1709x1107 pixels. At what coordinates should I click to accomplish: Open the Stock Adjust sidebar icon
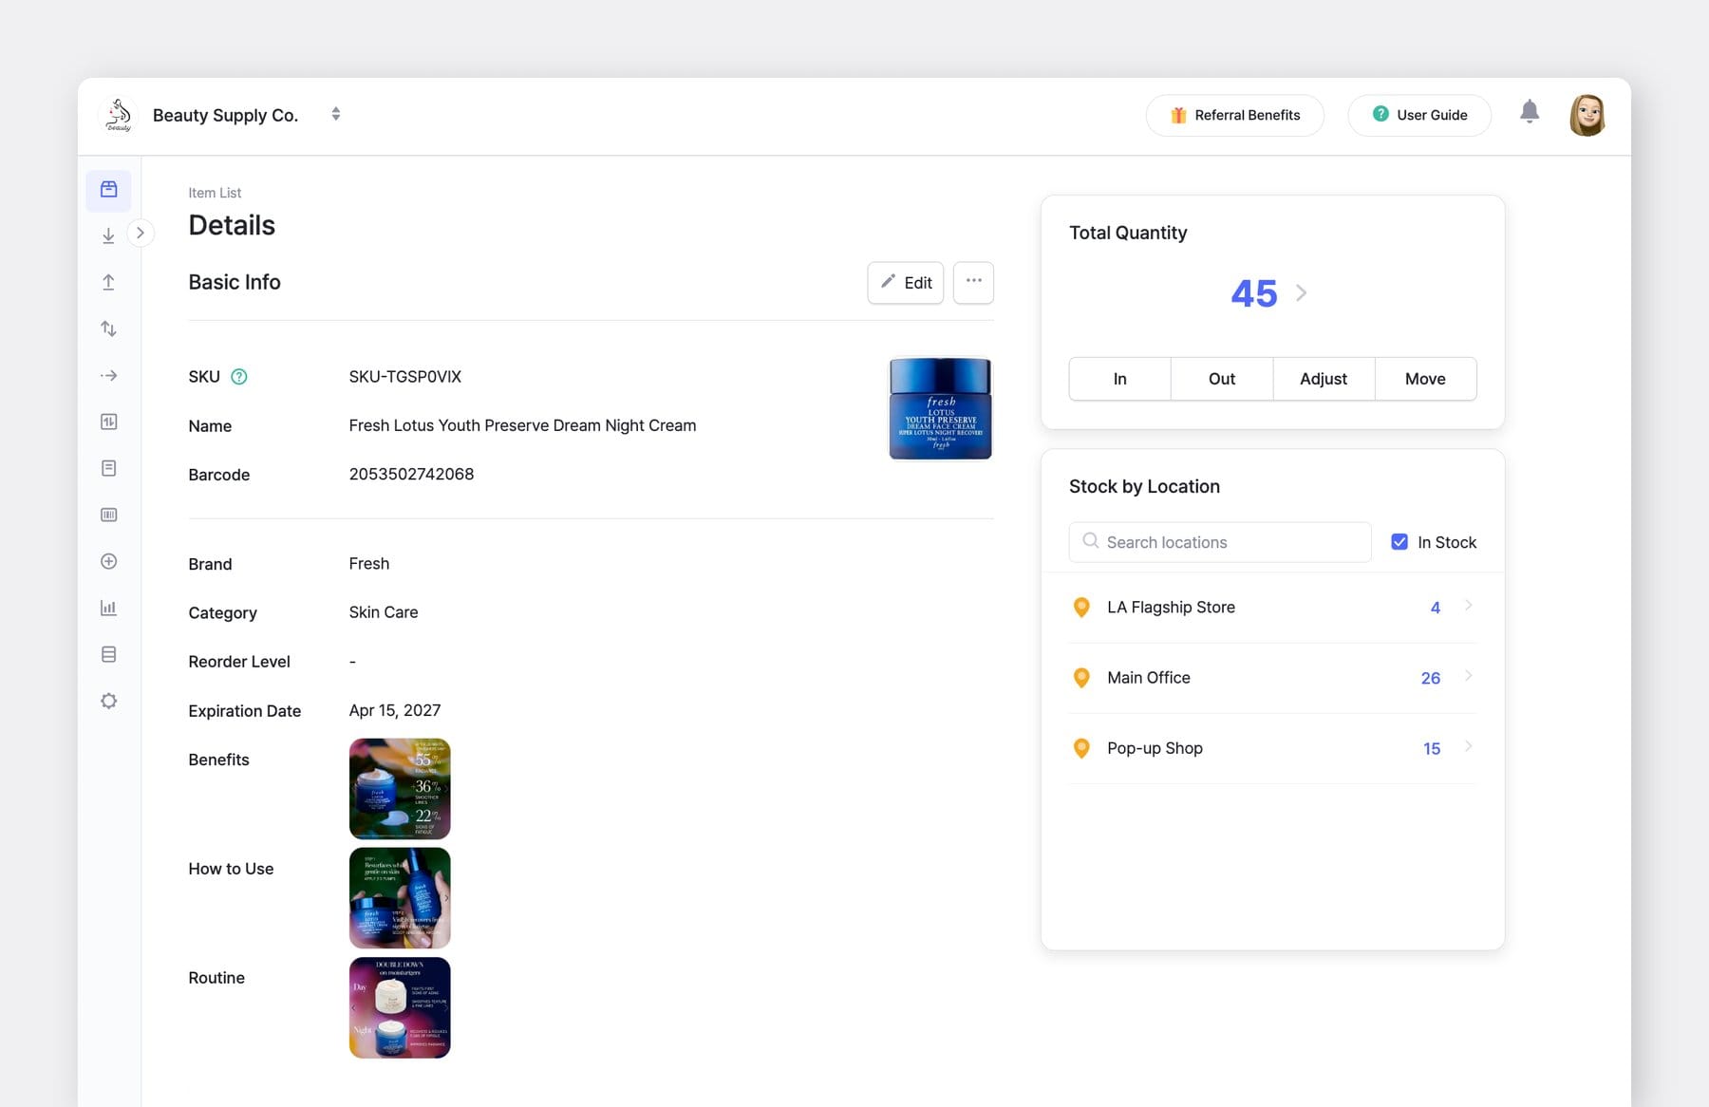[x=108, y=328]
